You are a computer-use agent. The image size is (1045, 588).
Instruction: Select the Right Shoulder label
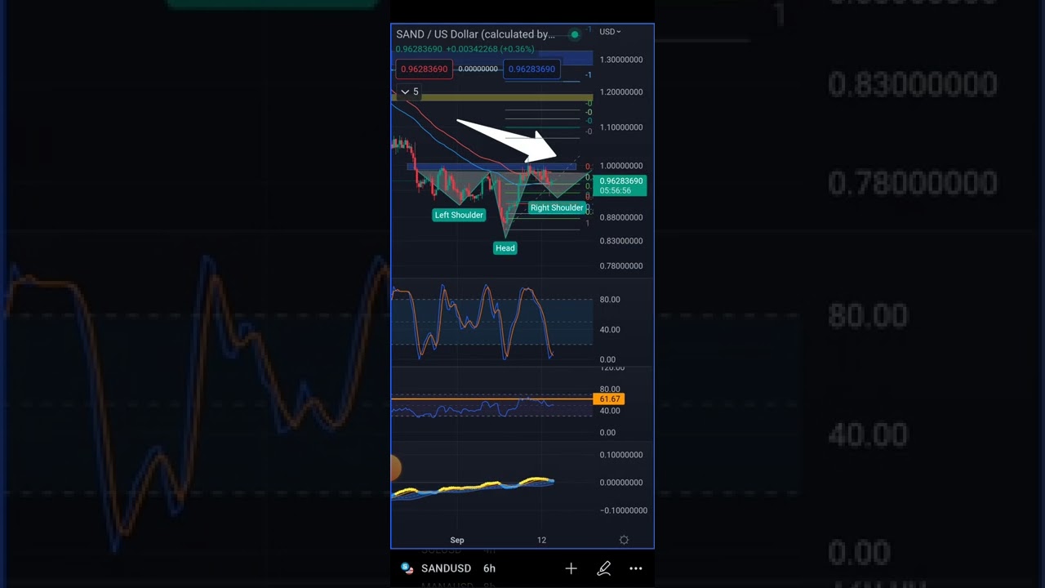[x=557, y=207]
